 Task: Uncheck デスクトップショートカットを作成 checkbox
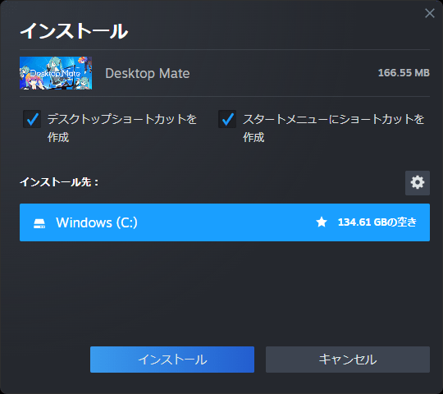point(32,119)
